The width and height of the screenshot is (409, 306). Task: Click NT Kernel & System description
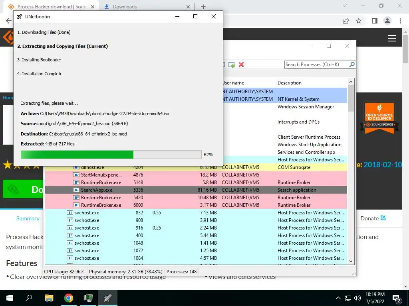click(x=298, y=99)
